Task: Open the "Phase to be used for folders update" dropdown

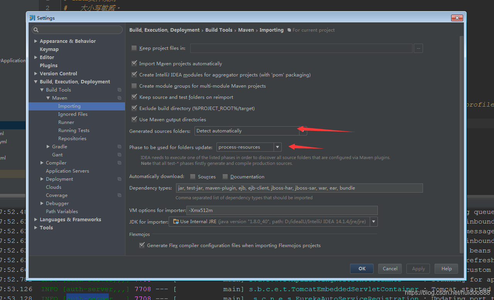Action: tap(277, 147)
